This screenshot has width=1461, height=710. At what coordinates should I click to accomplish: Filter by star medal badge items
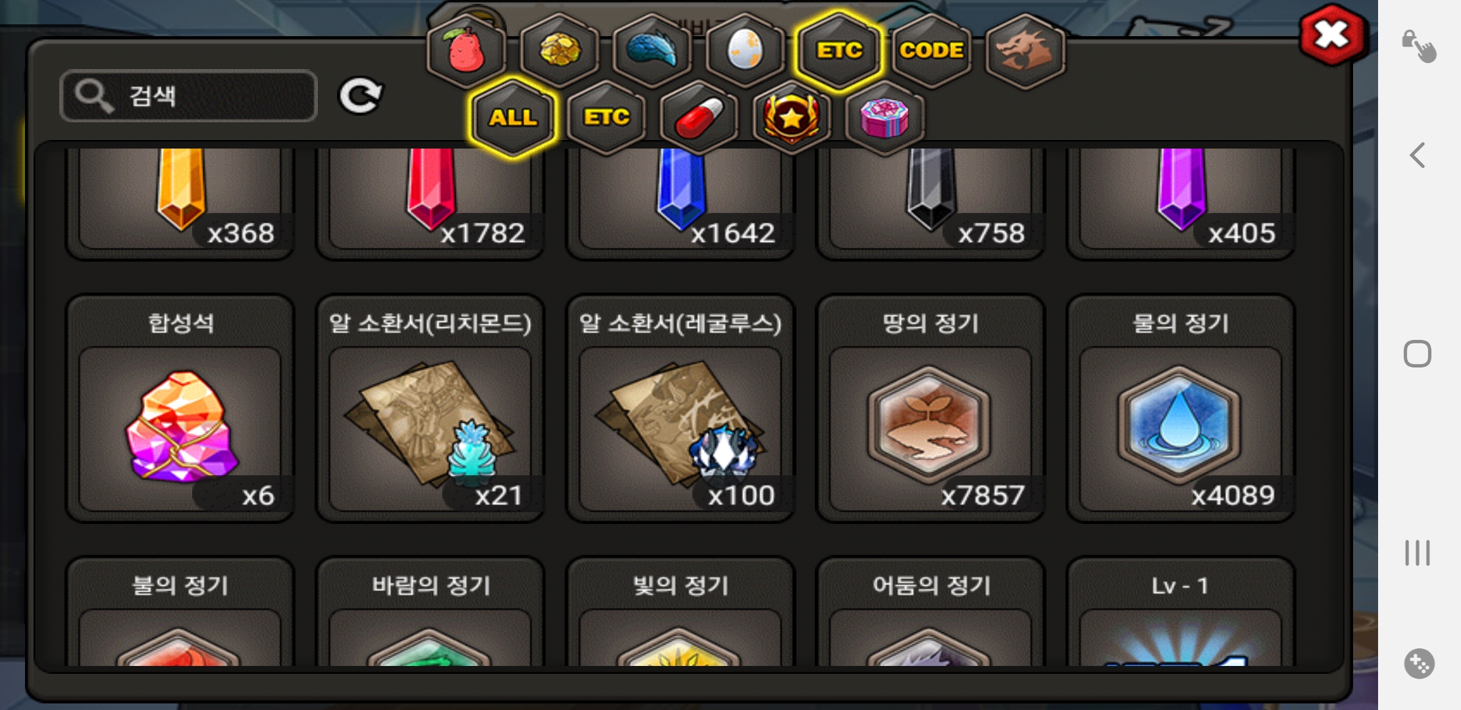point(792,118)
